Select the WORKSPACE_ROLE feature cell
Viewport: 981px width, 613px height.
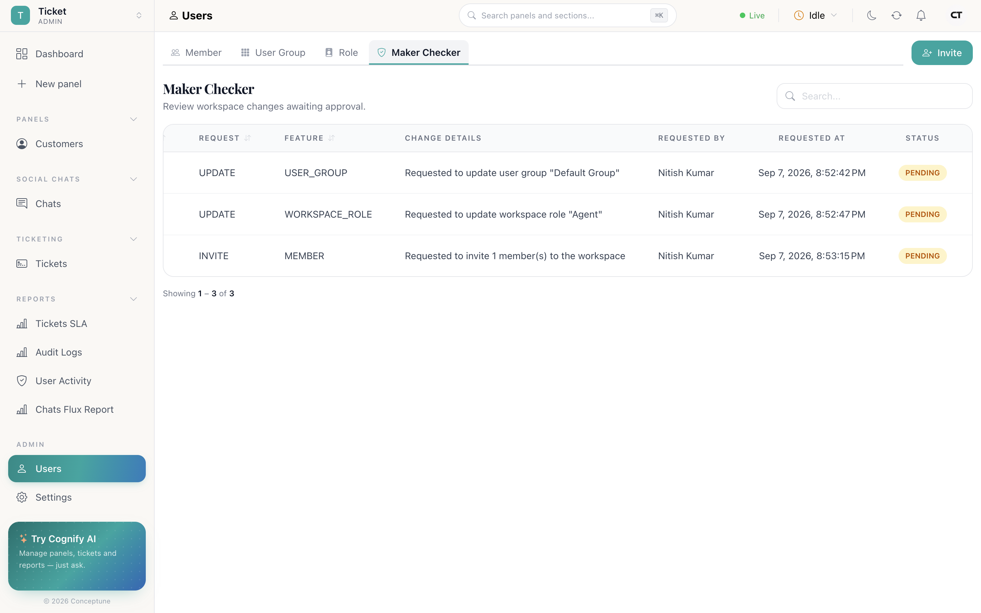328,215
